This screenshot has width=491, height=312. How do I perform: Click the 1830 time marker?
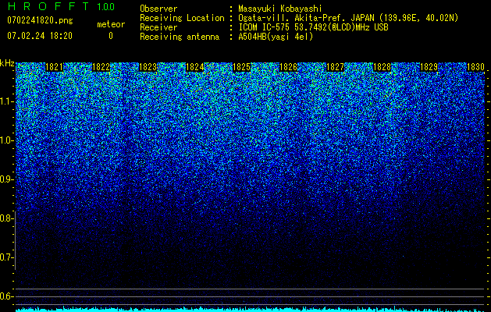point(475,67)
